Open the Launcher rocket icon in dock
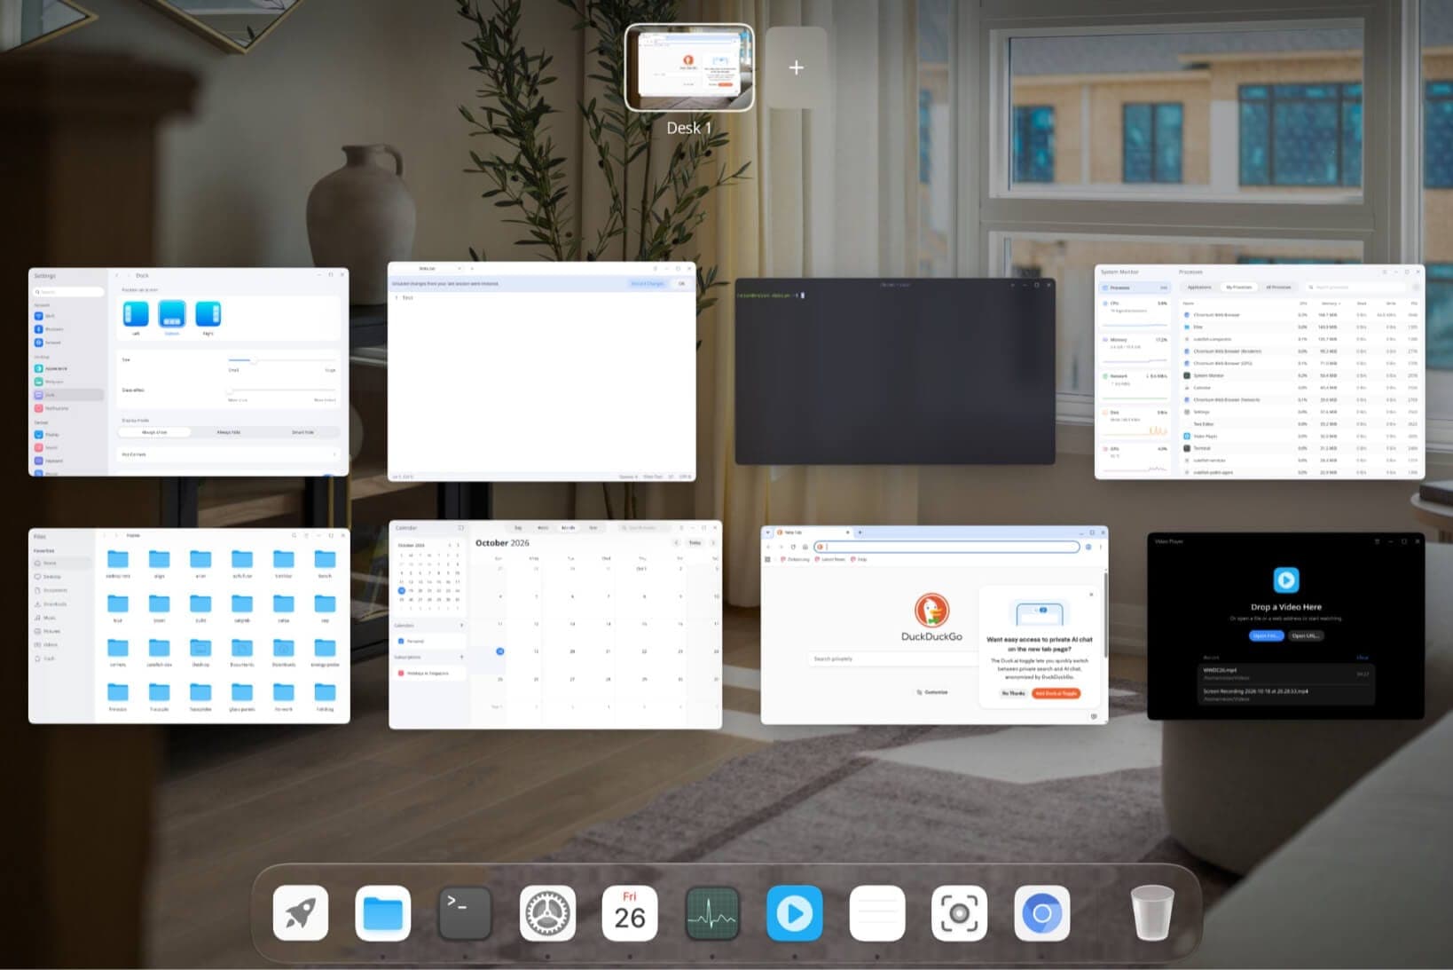 pyautogui.click(x=301, y=913)
